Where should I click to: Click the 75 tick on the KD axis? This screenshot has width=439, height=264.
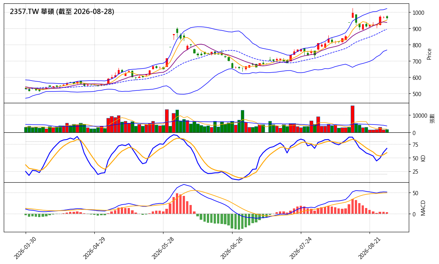coord(415,145)
